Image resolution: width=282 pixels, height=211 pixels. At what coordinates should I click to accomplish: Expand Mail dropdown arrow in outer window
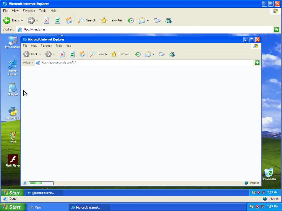tap(148, 20)
